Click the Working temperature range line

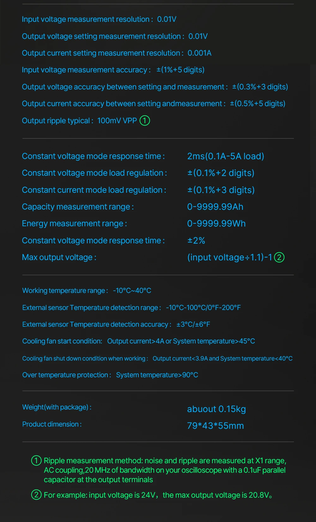87,290
